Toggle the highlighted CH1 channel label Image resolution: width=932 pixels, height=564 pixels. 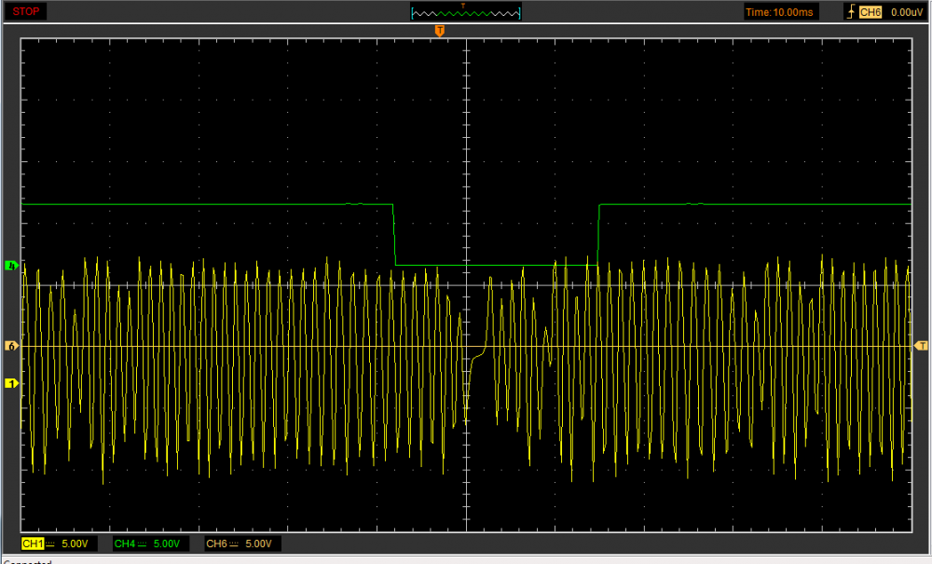pyautogui.click(x=32, y=543)
